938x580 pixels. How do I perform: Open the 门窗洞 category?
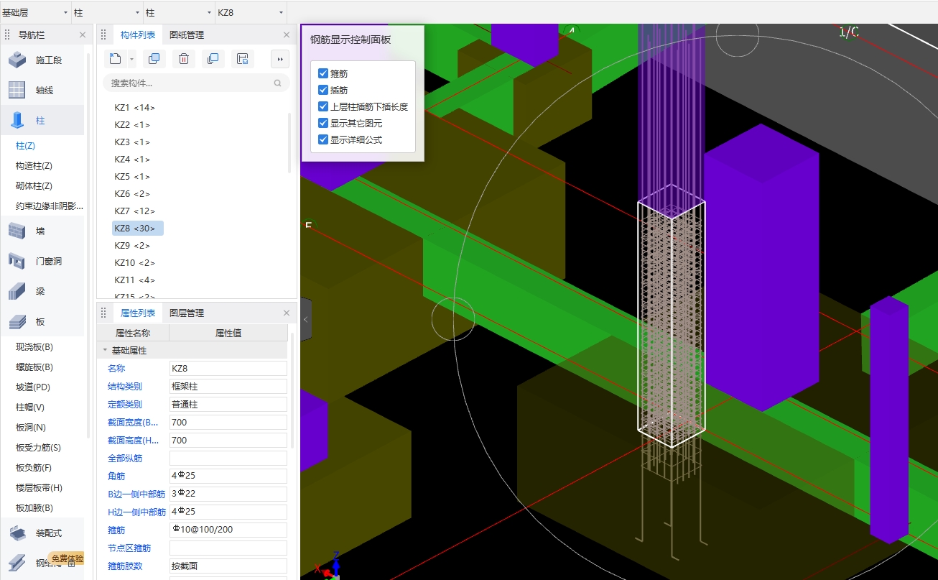pyautogui.click(x=17, y=261)
